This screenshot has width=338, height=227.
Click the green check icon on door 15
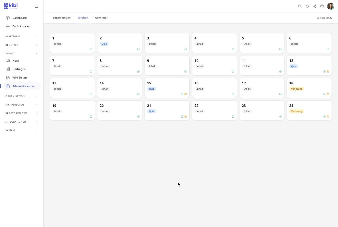182,94
